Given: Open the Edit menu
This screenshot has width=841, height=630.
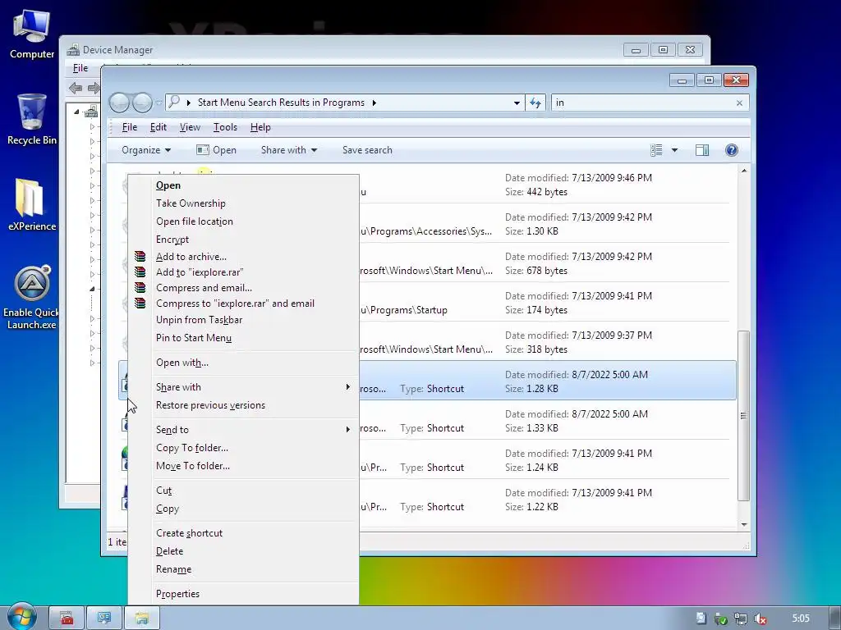Looking at the screenshot, I should 159,127.
